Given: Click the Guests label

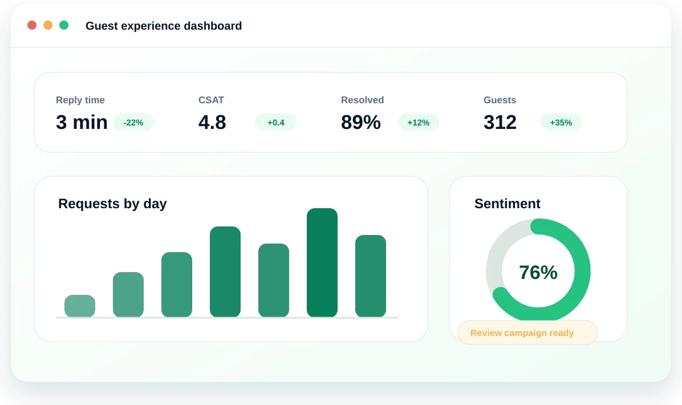Looking at the screenshot, I should point(500,100).
